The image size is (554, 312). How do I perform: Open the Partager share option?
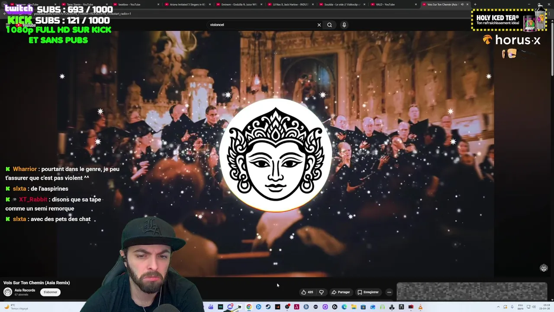tap(341, 292)
